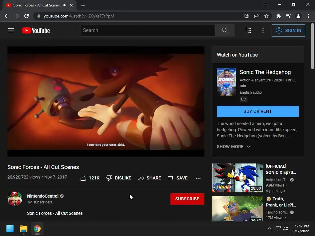Image resolution: width=315 pixels, height=236 pixels.
Task: Open NintendoCentral channel name link
Action: 43,196
